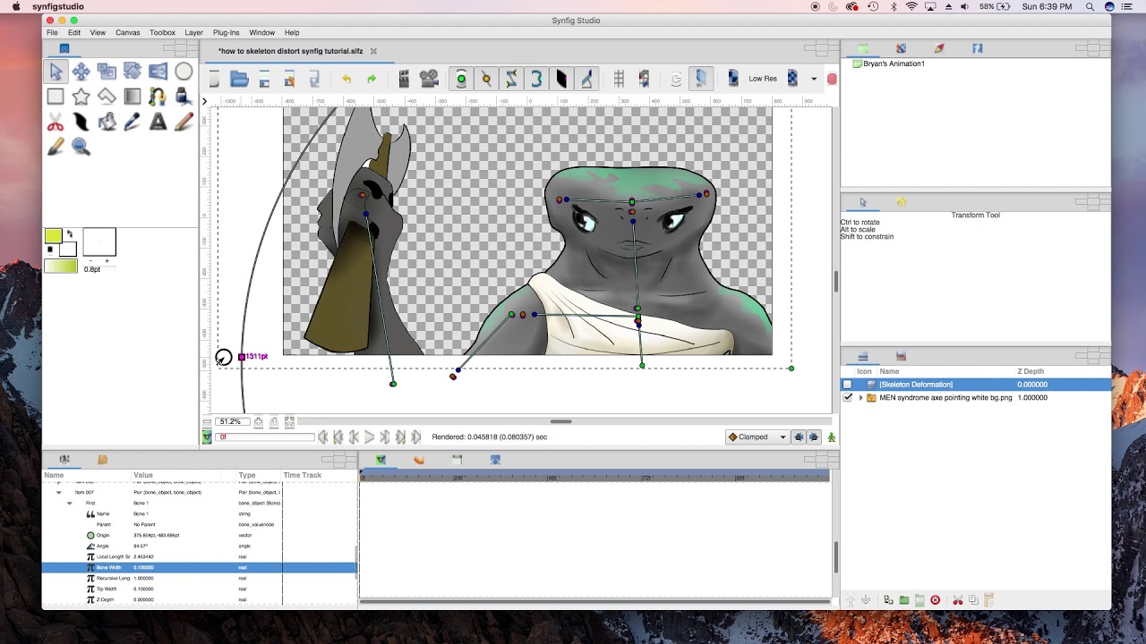Toggle vertex handles display

(x=486, y=80)
